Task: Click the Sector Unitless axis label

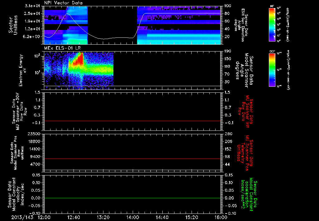Action: [13, 25]
